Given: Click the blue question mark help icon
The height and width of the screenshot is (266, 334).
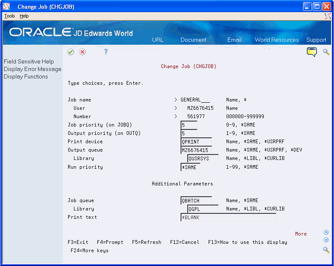Looking at the screenshot, I should click(x=106, y=52).
